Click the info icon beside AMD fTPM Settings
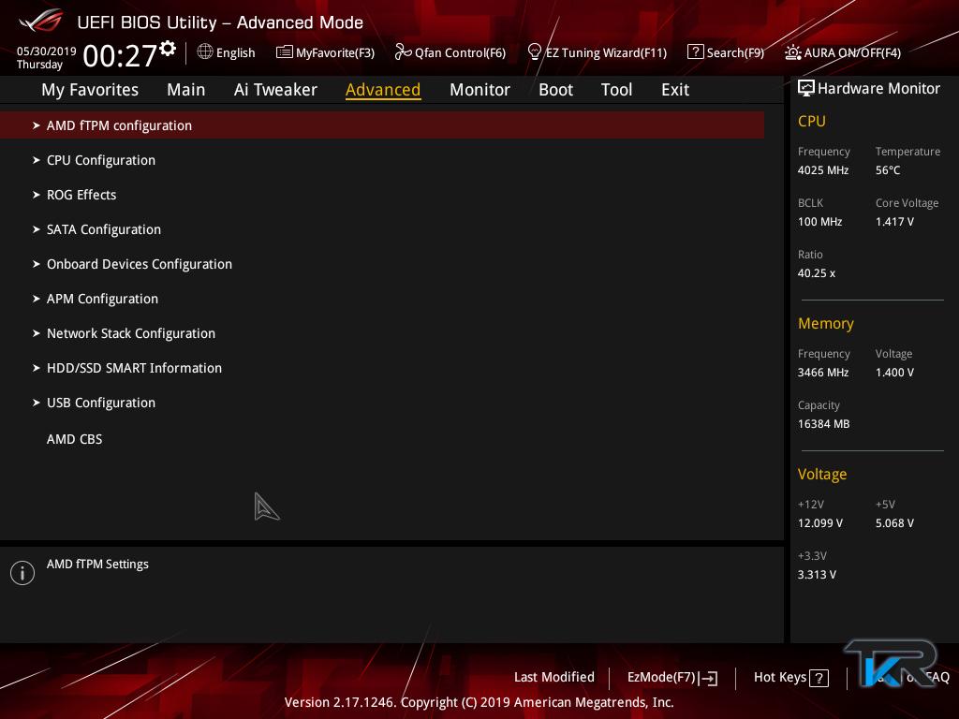The height and width of the screenshot is (719, 959). click(22, 573)
